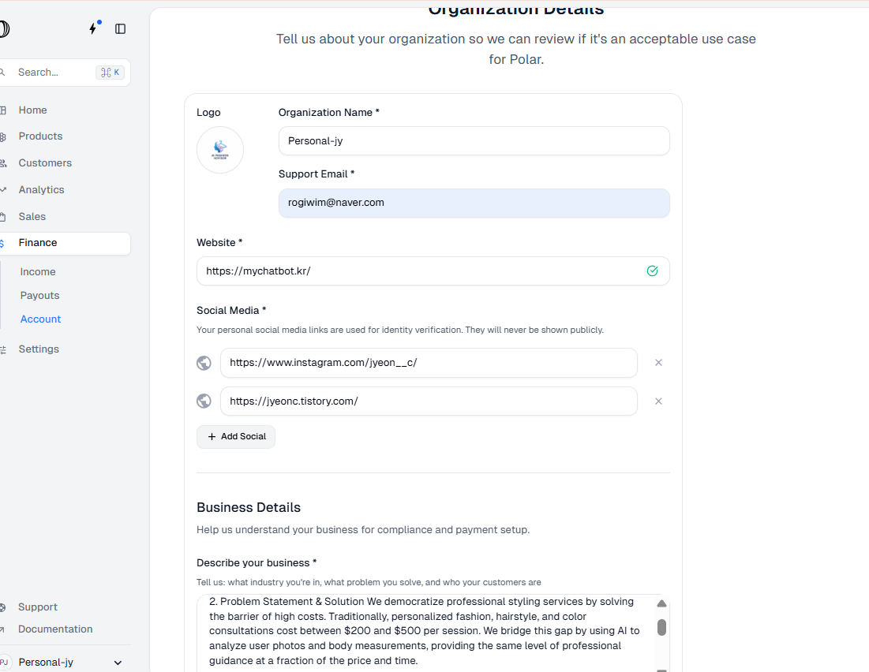Click the green website verified checkmark
869x672 pixels.
652,271
